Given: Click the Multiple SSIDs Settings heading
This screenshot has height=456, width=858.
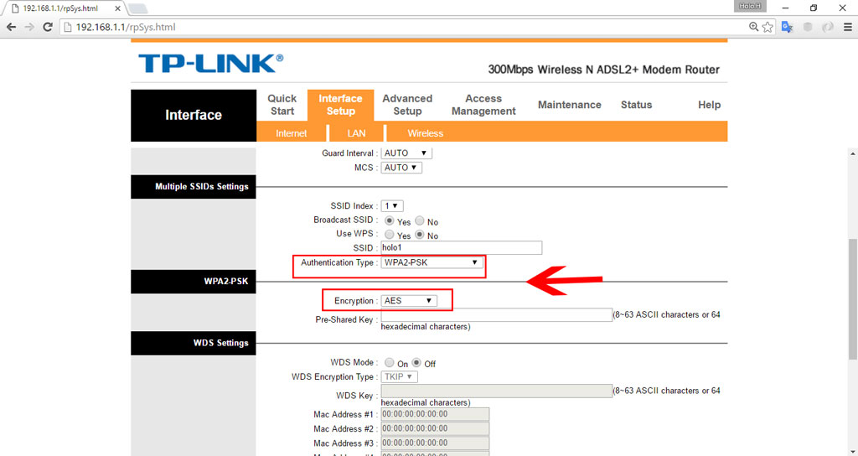Looking at the screenshot, I should pyautogui.click(x=201, y=187).
